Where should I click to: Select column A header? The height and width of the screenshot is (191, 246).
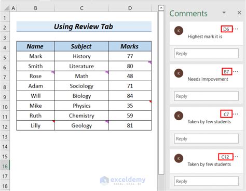click(x=13, y=8)
